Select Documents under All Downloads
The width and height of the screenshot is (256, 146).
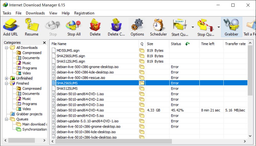tap(31, 58)
